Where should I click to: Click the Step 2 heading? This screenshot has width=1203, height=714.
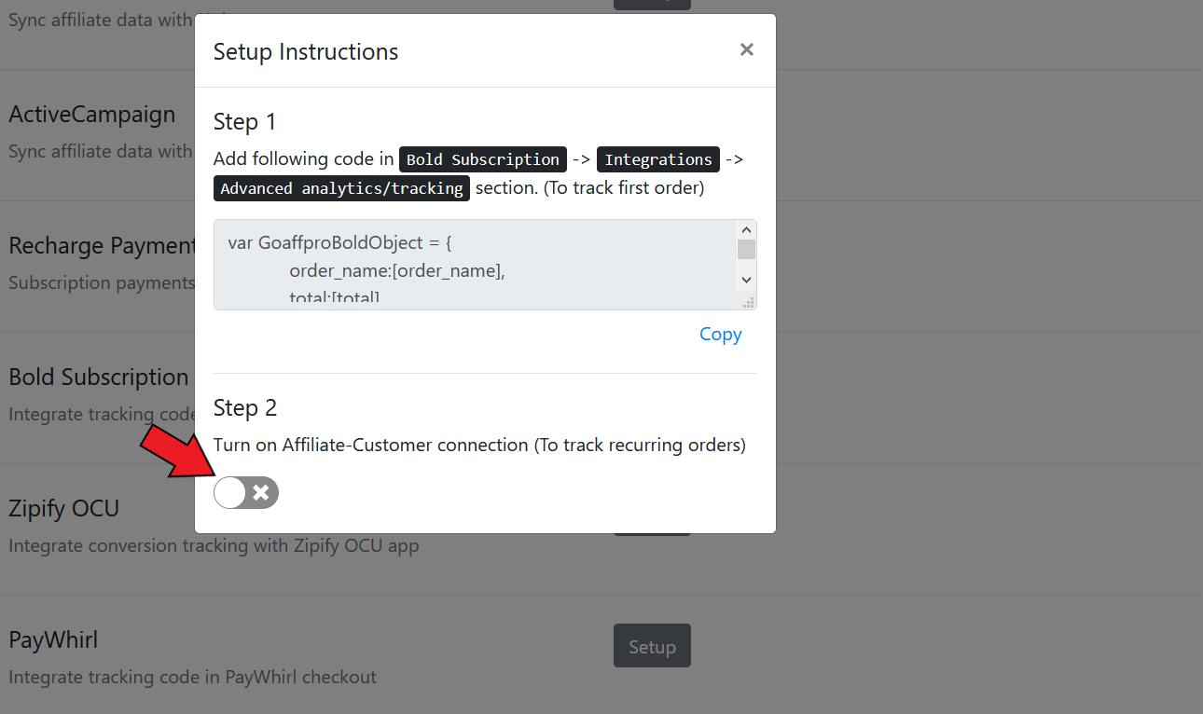tap(245, 408)
